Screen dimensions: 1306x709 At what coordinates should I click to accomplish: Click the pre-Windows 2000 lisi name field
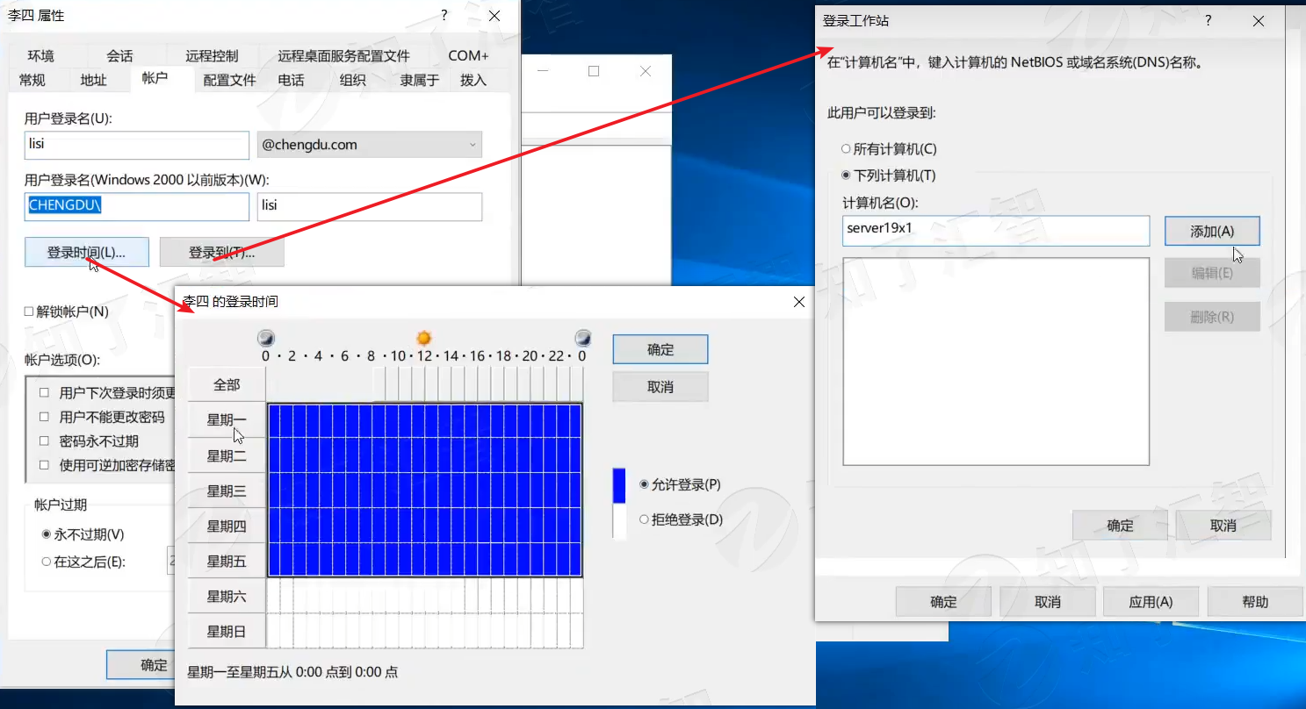370,206
